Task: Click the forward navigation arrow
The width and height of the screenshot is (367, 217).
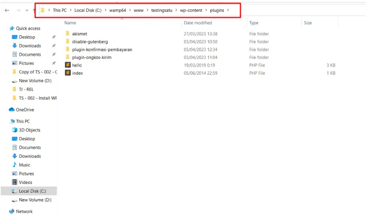Action: pyautogui.click(x=18, y=10)
